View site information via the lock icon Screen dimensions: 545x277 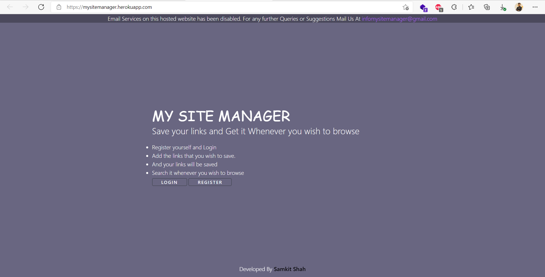59,7
